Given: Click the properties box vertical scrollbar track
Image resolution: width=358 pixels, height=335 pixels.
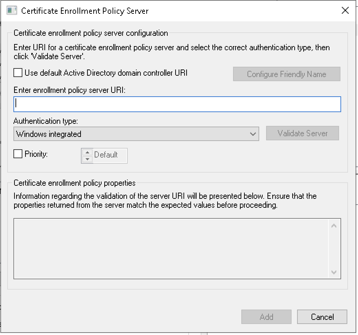Looking at the screenshot, I should pyautogui.click(x=334, y=248).
